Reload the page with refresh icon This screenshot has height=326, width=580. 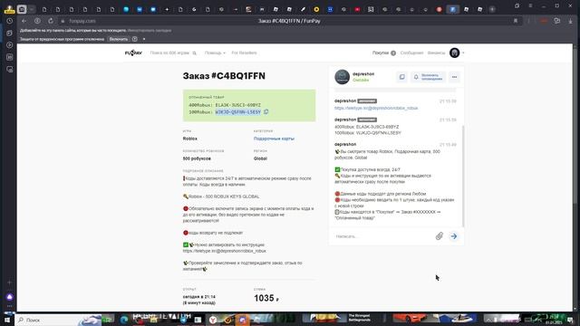pyautogui.click(x=51, y=21)
